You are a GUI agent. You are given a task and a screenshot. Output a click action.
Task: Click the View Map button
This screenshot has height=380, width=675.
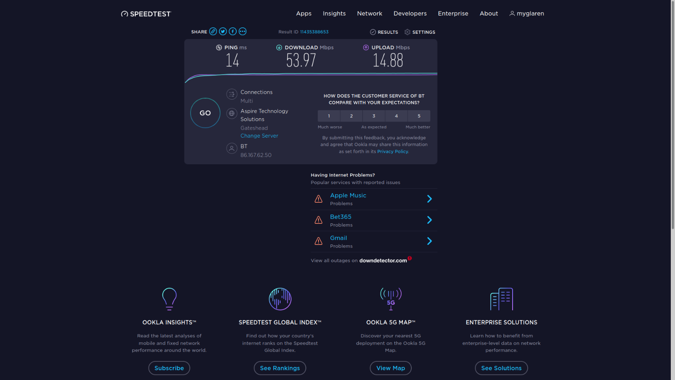pyautogui.click(x=391, y=368)
